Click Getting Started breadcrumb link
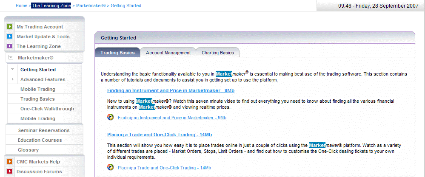425x177 pixels. 126,6
